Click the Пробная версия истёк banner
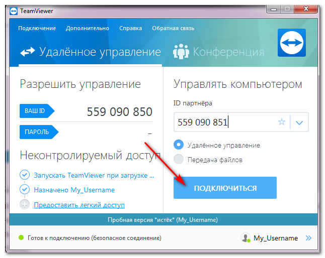 (x=164, y=219)
